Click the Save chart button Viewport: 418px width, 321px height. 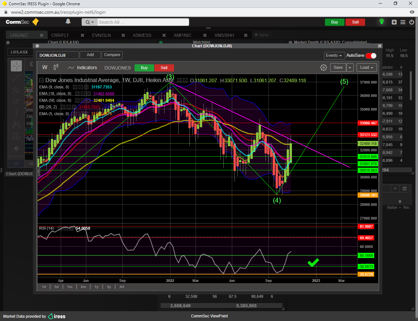coord(338,68)
